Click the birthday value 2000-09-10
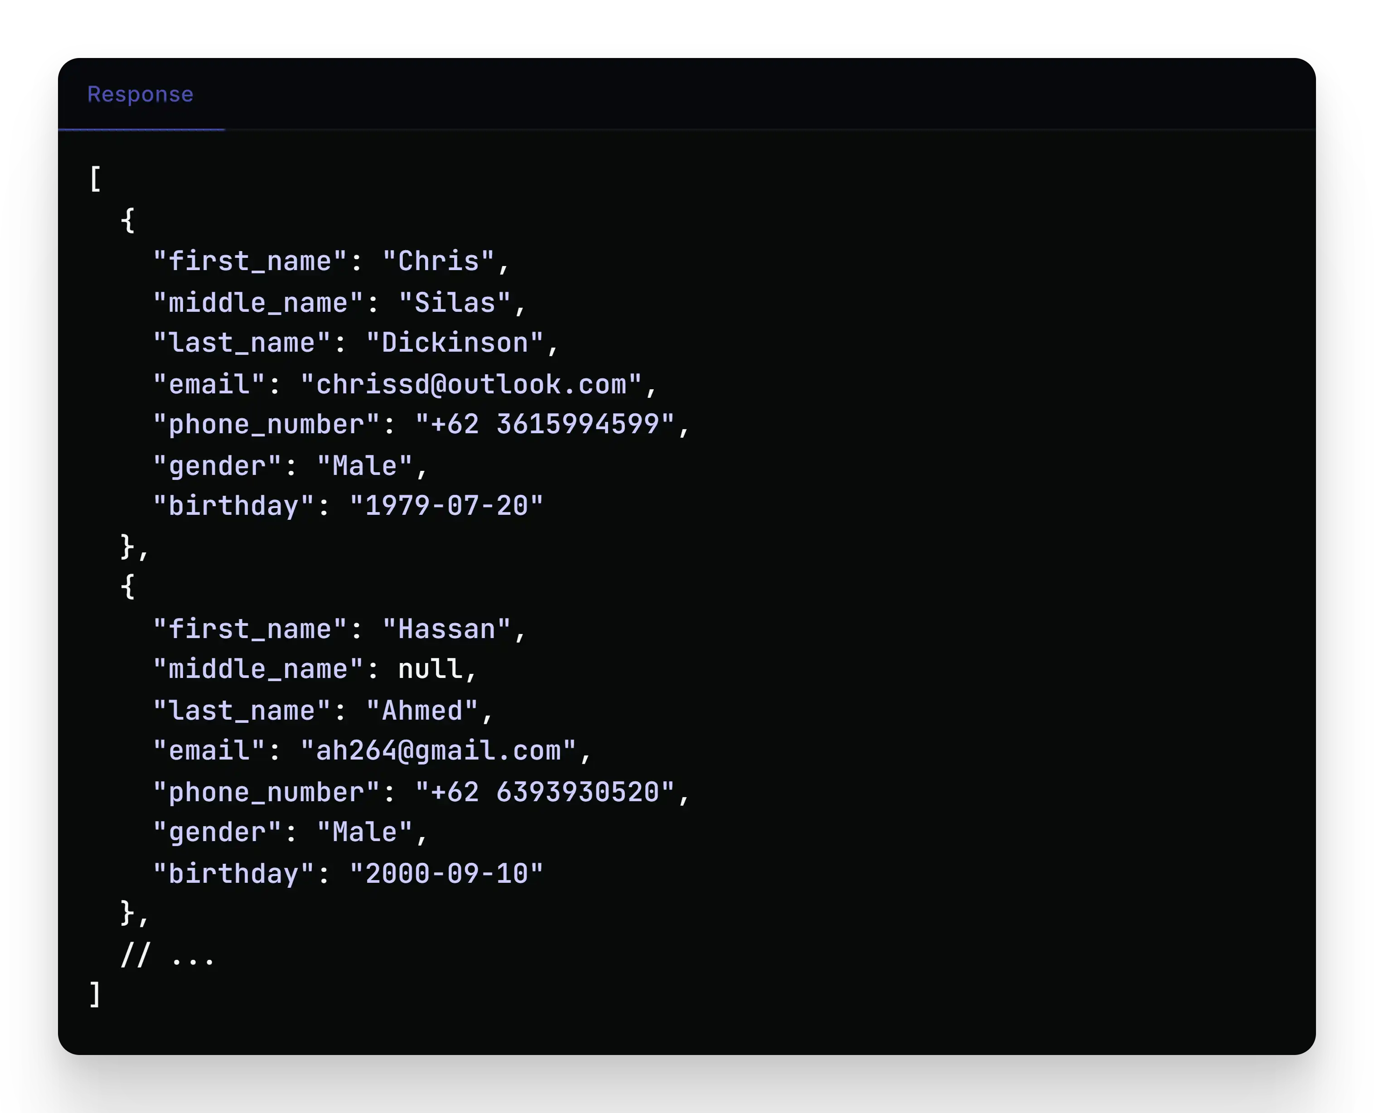Viewport: 1374px width, 1113px height. click(x=446, y=873)
